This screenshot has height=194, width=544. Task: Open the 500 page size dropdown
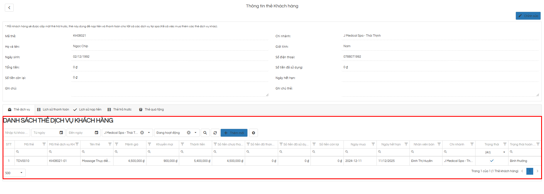click(x=21, y=173)
